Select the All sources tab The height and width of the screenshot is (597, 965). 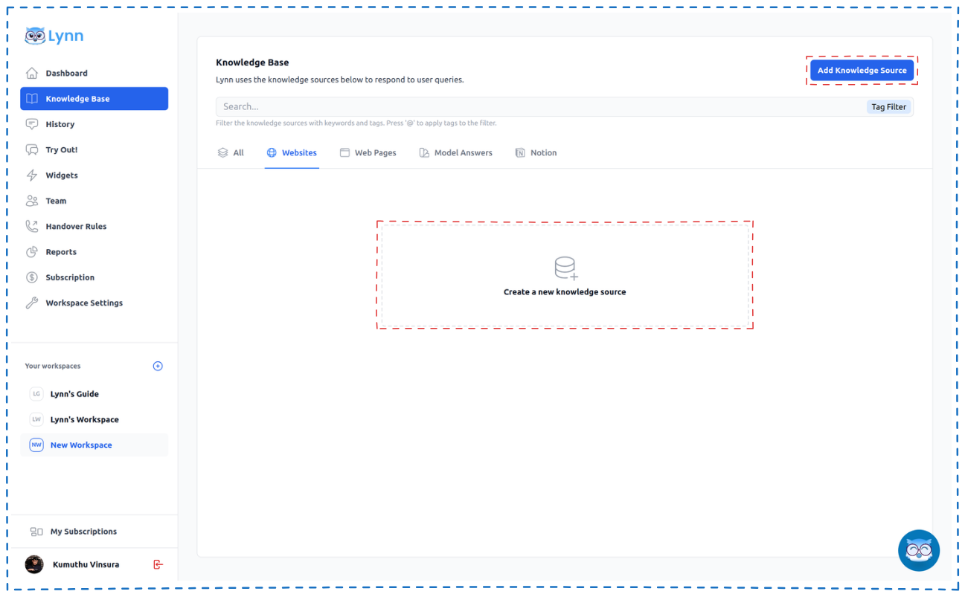pyautogui.click(x=231, y=153)
